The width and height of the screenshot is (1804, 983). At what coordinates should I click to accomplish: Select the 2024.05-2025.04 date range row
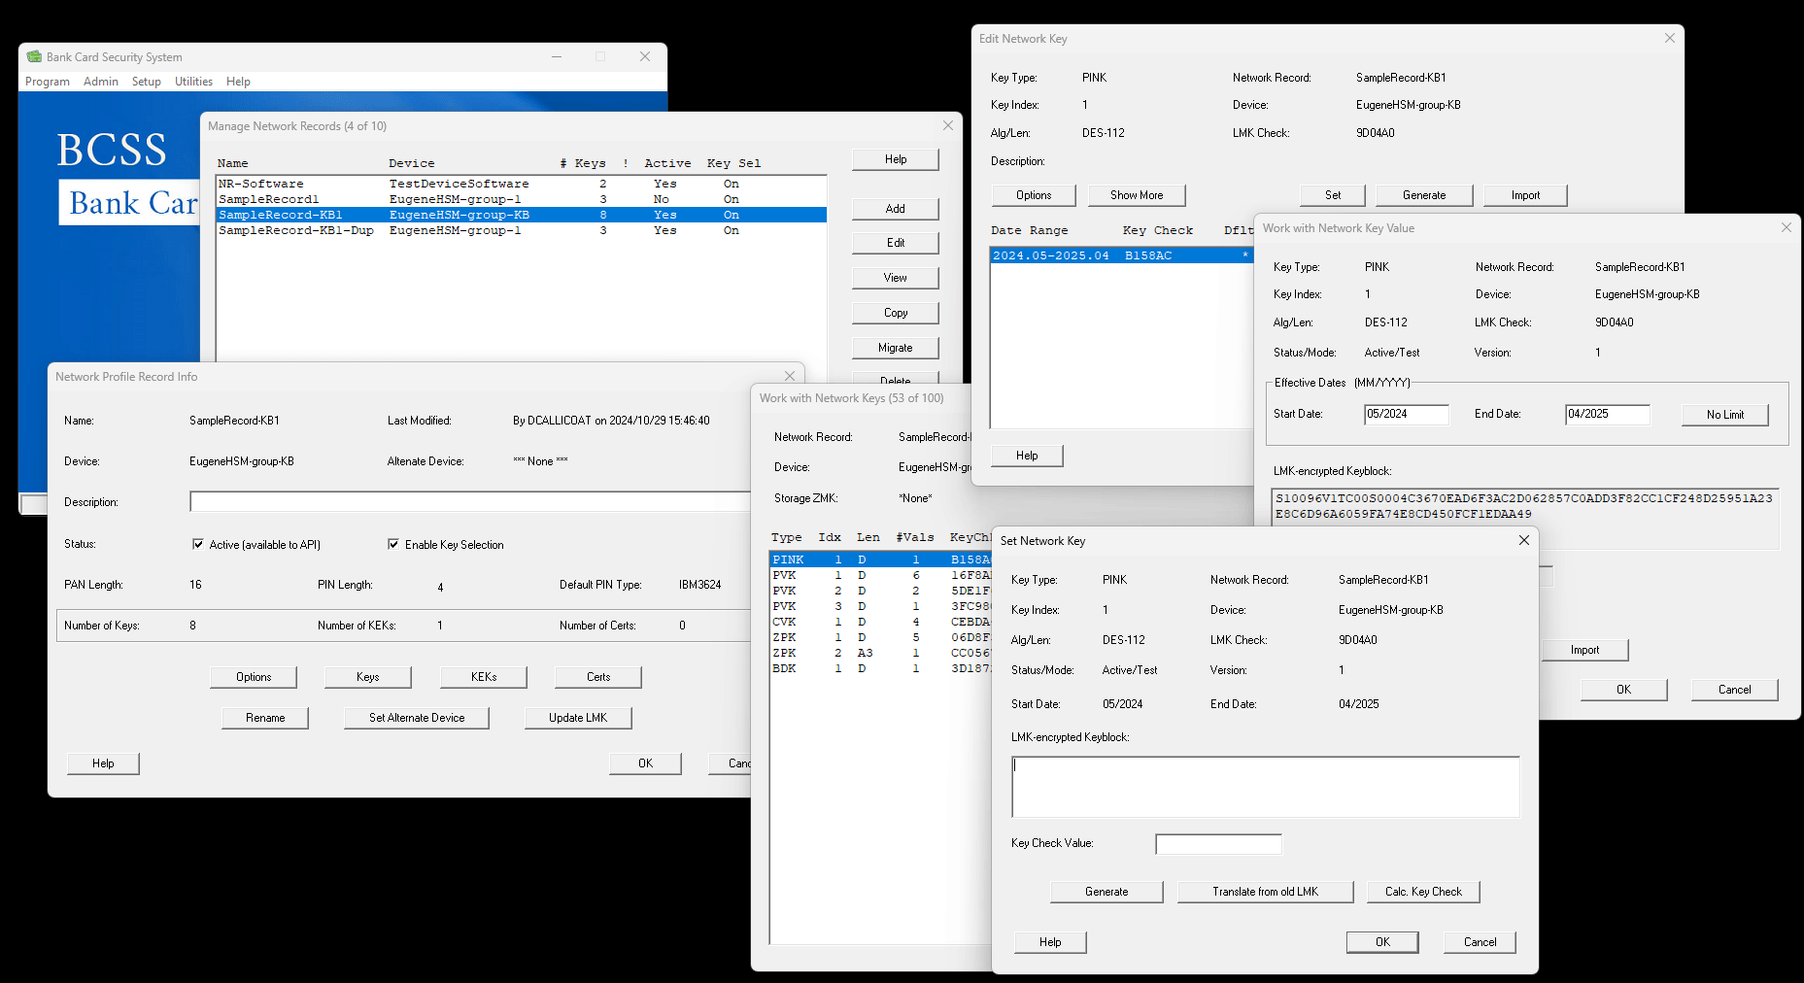(x=1122, y=255)
